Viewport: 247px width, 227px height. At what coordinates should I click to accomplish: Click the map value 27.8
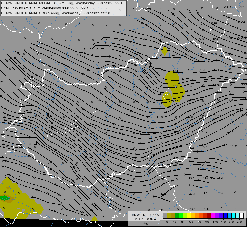coord(204,116)
